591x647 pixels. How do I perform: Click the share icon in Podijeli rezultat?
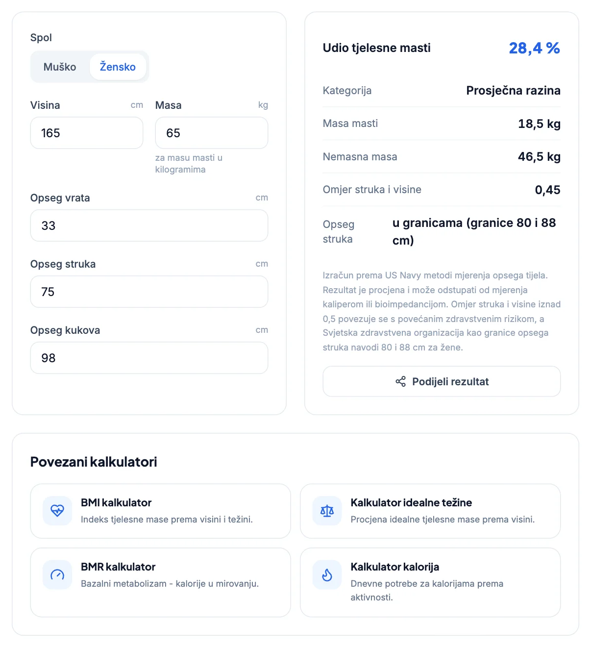pos(400,381)
